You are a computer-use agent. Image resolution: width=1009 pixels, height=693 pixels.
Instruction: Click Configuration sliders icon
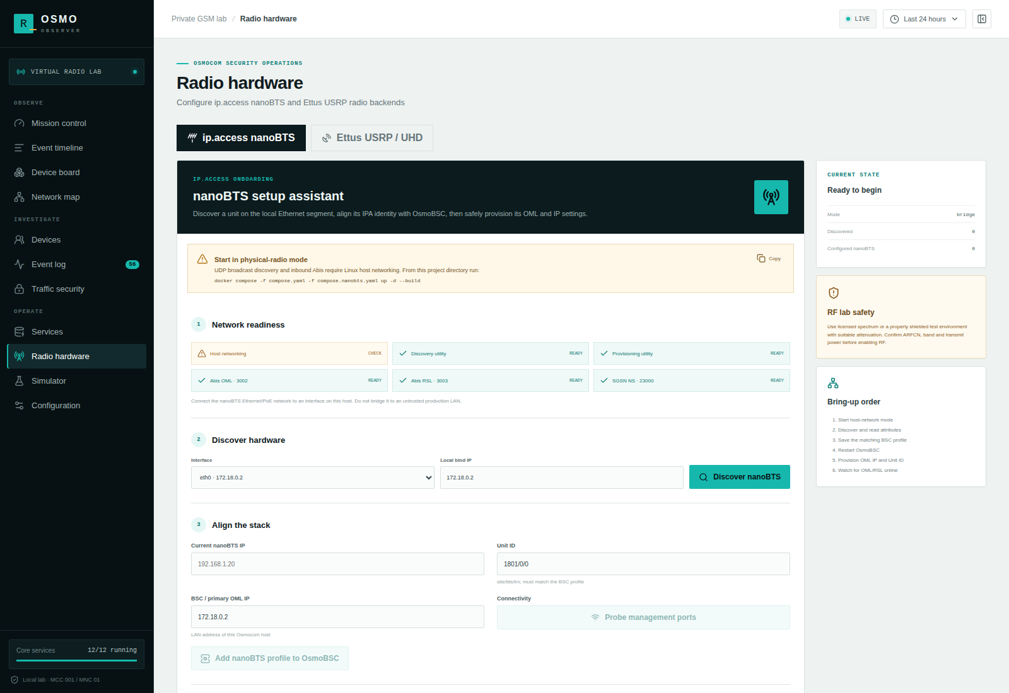(x=19, y=406)
